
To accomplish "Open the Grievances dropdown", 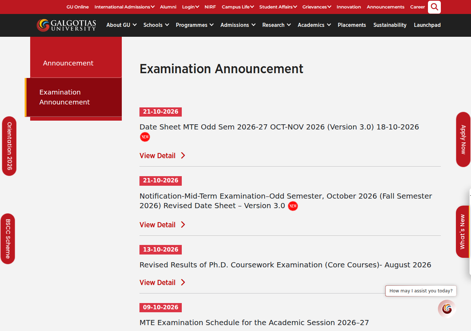I will coord(317,7).
